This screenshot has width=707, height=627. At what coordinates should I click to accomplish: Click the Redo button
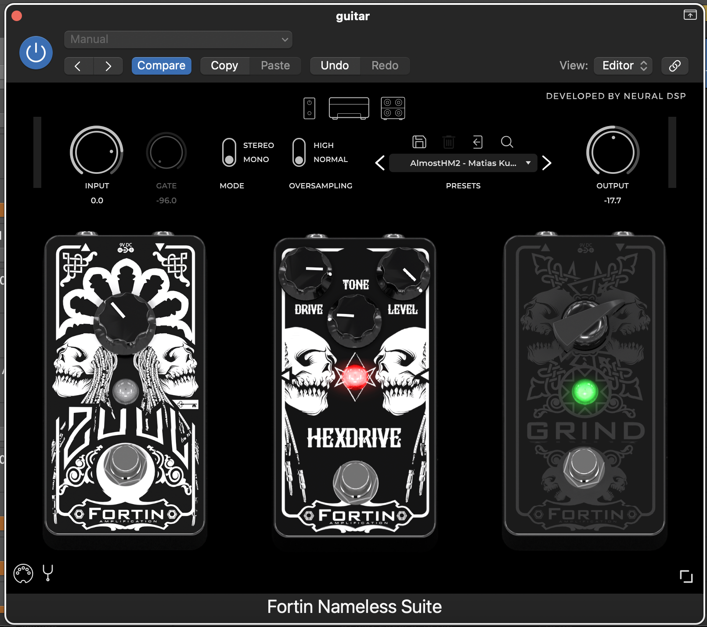(x=385, y=66)
